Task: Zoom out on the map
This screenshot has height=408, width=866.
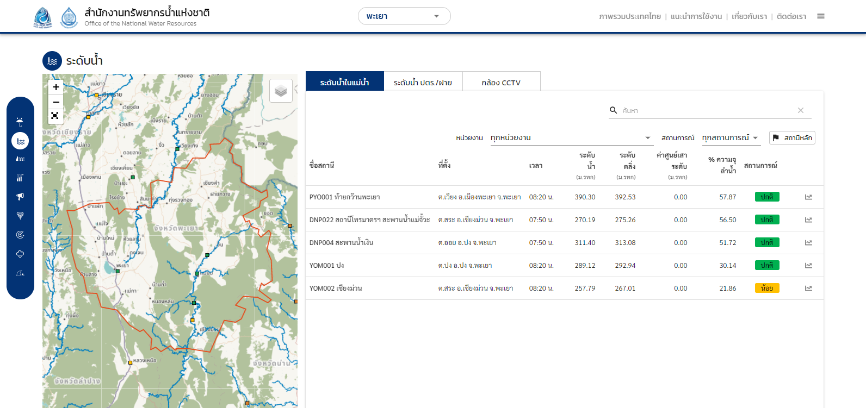Action: pos(55,102)
